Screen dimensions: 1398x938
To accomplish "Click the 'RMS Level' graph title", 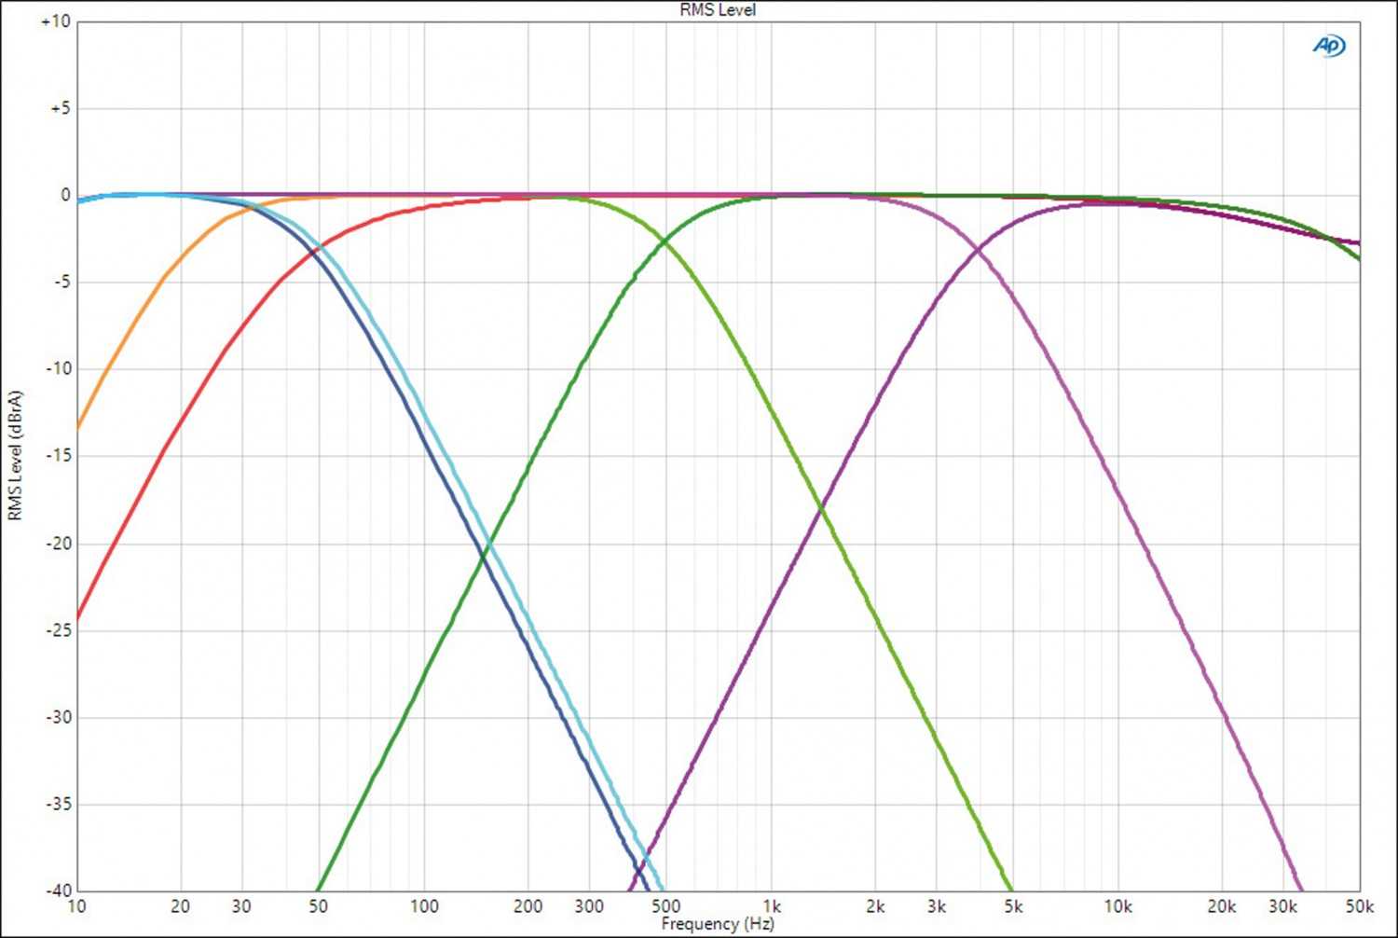I will coord(718,10).
